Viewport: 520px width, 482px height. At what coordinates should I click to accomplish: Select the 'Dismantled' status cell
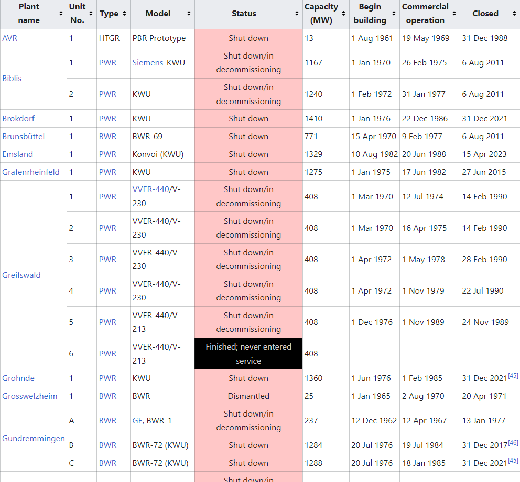click(248, 396)
